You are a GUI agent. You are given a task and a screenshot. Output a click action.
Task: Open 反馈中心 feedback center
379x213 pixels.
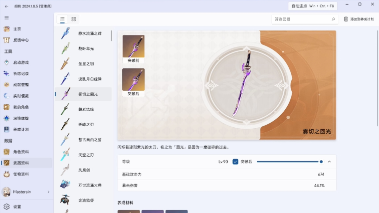click(26, 40)
